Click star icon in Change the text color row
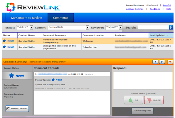Viewport: 175px width, 118px height. [x=4, y=47]
